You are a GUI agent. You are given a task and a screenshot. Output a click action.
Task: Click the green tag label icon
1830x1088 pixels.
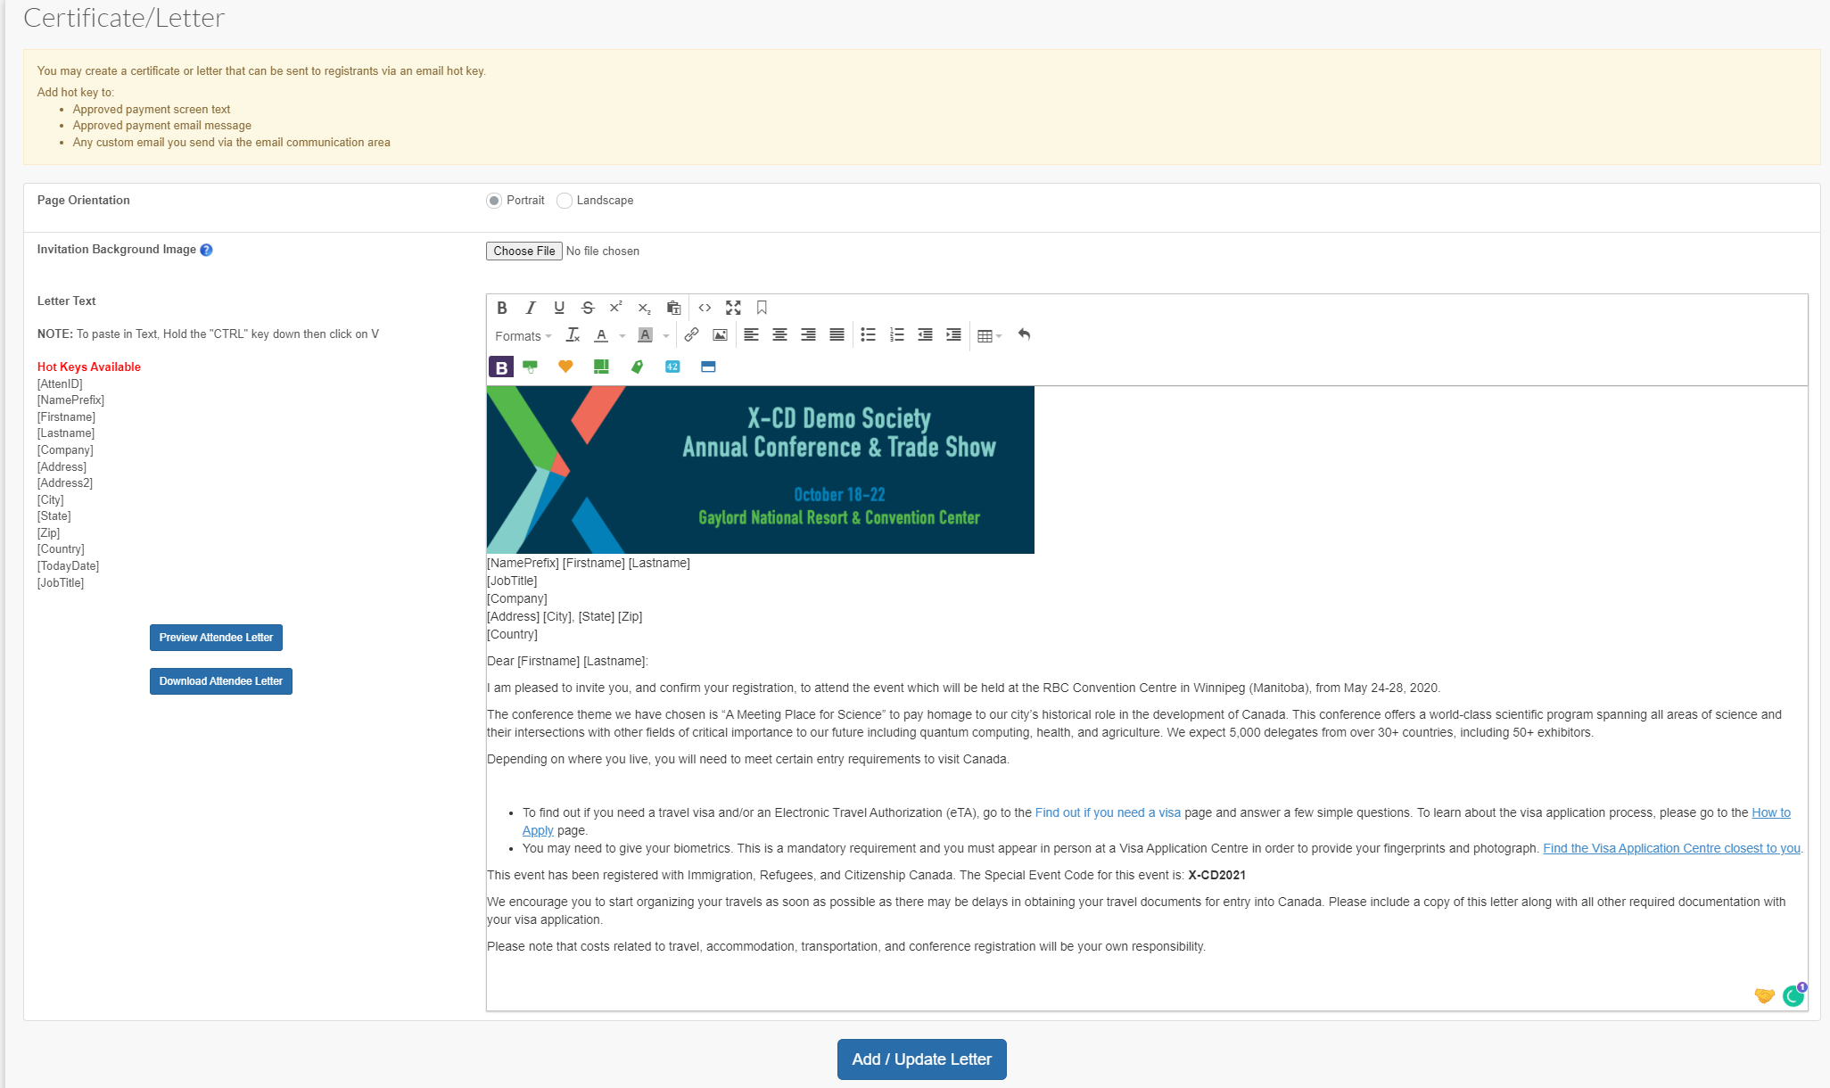(637, 367)
